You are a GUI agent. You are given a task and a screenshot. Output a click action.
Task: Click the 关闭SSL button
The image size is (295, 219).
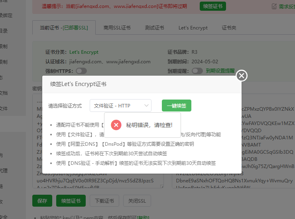click(137, 201)
